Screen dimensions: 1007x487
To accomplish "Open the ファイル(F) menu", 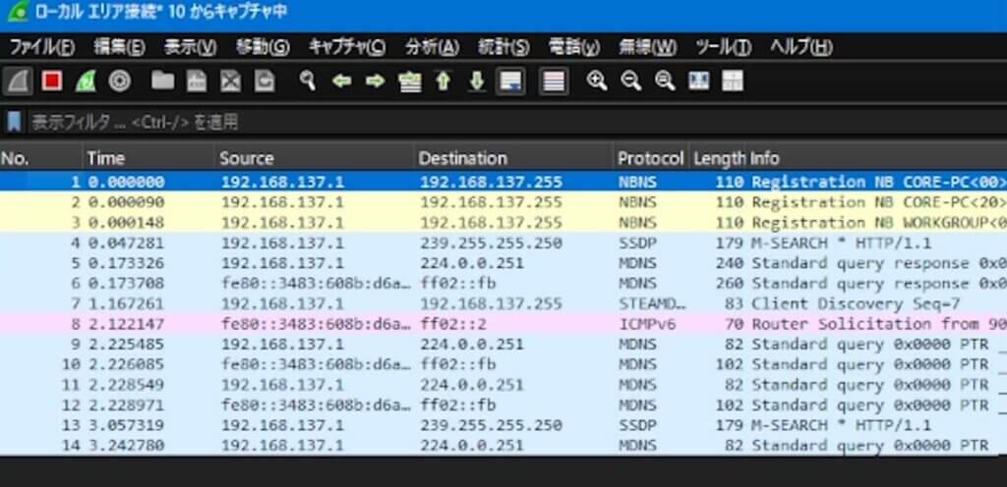I will pyautogui.click(x=41, y=47).
